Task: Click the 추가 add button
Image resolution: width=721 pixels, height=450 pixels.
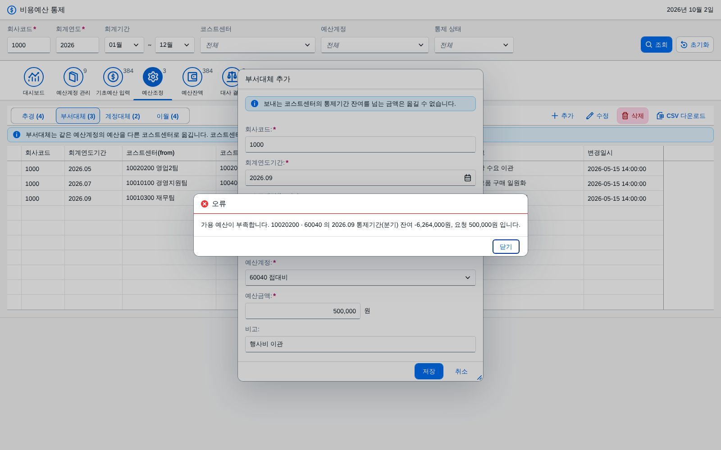Action: (562, 116)
